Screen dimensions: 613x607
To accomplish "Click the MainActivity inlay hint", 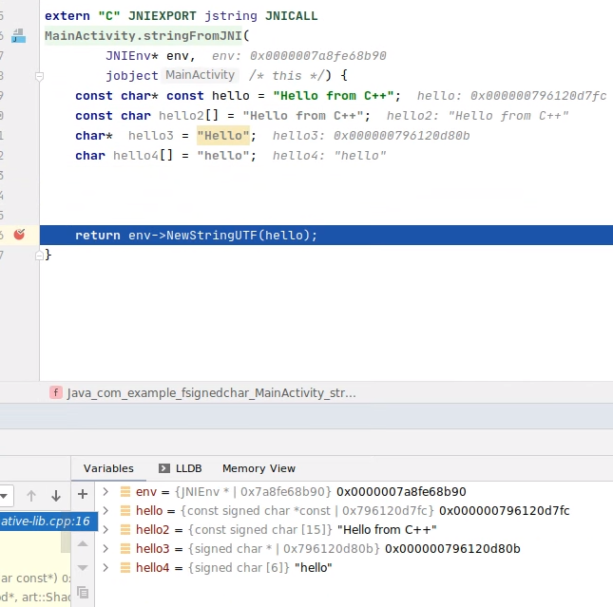I will [x=200, y=75].
